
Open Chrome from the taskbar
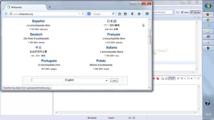click(x=208, y=20)
